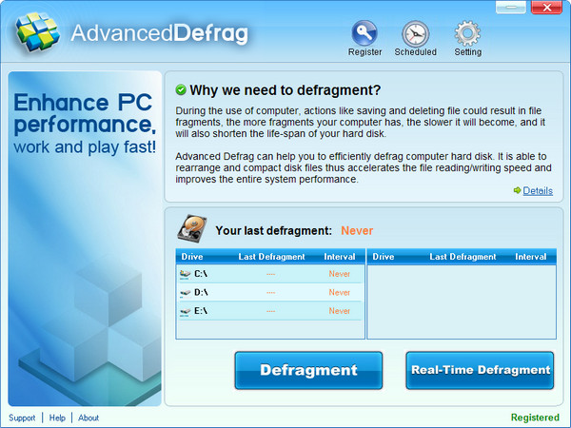Image resolution: width=571 pixels, height=428 pixels.
Task: Select the D:\ drive icon
Action: pyautogui.click(x=186, y=293)
